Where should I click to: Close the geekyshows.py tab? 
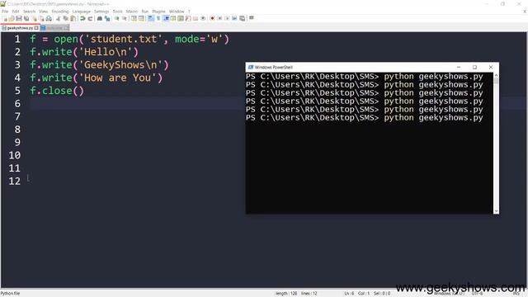click(x=36, y=28)
